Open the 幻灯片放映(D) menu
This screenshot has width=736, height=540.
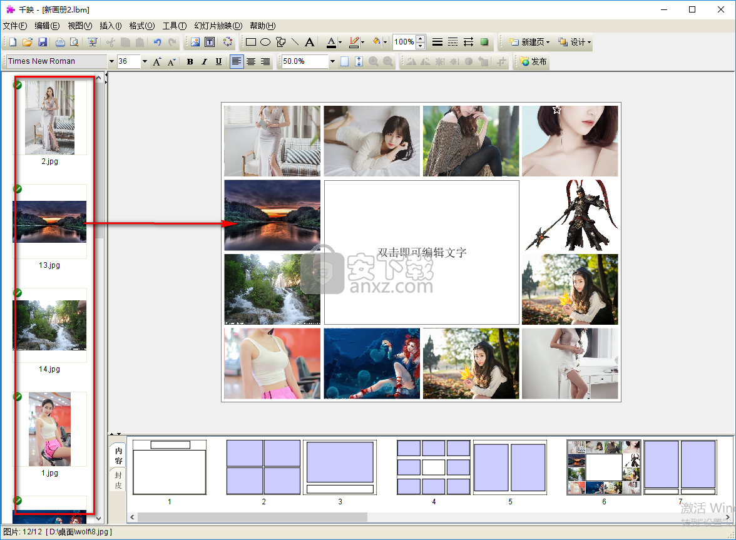click(x=218, y=26)
